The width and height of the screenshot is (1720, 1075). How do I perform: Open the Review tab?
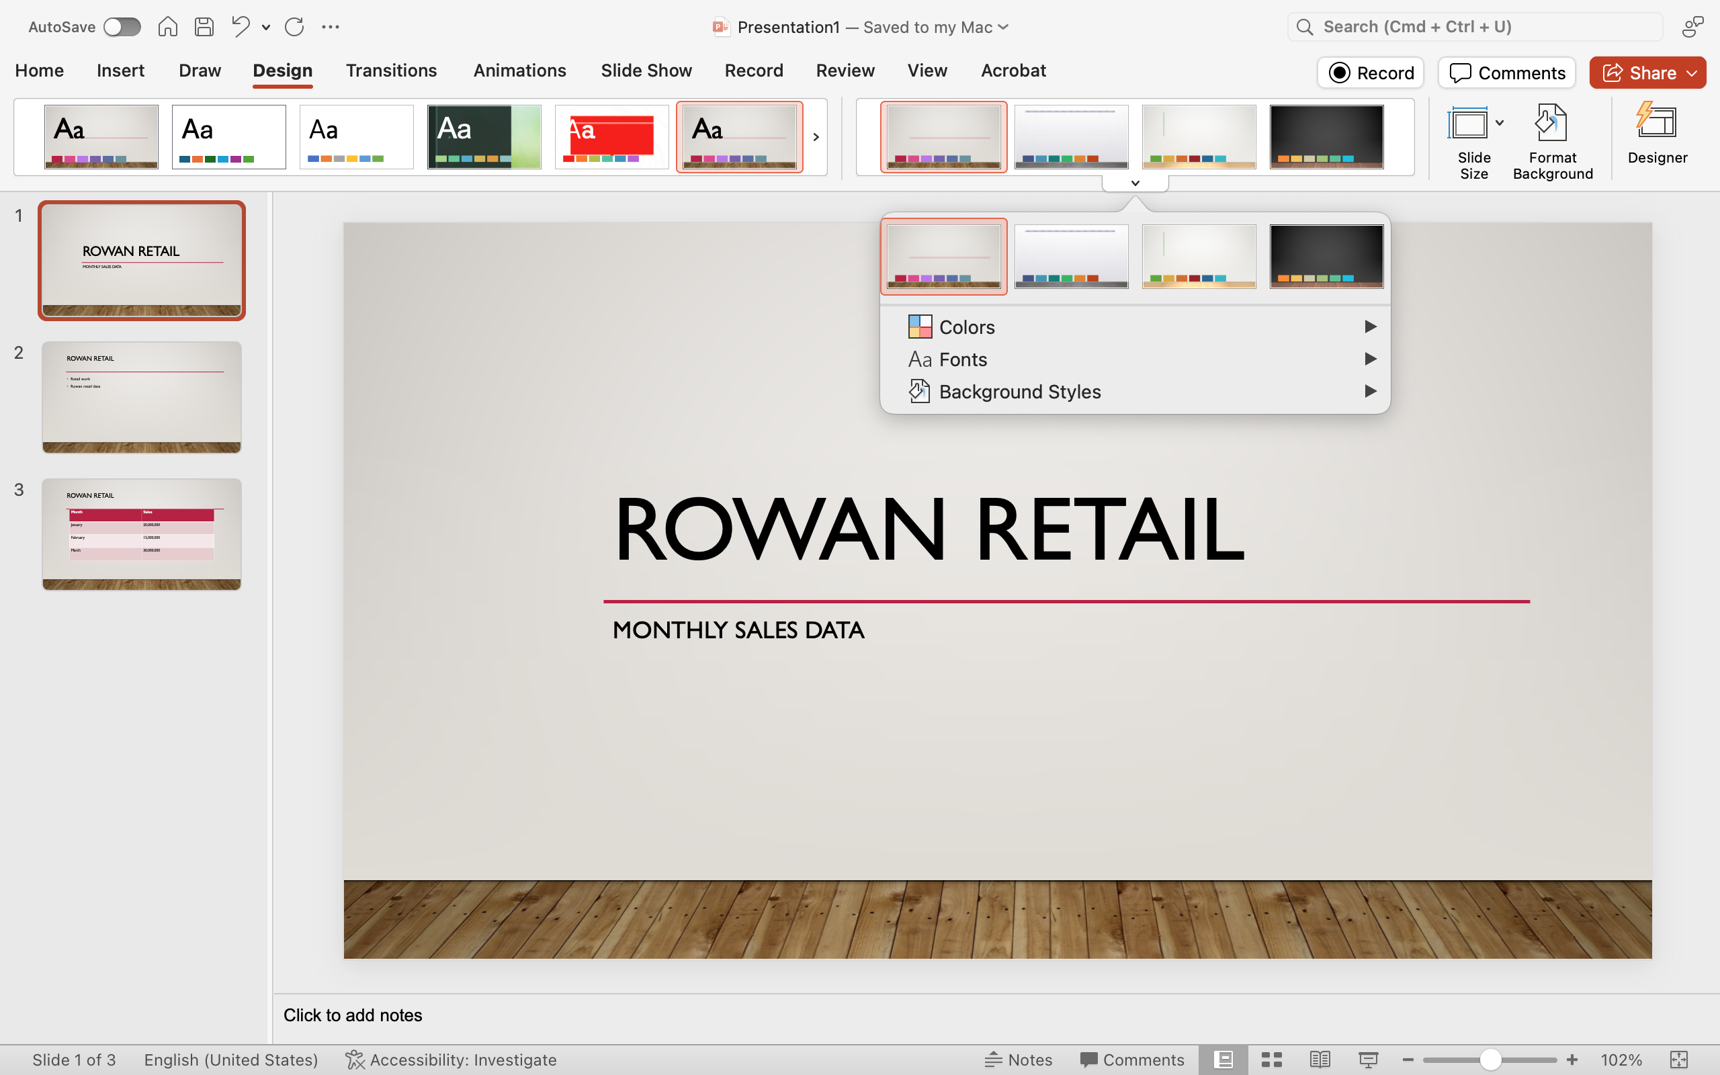tap(845, 71)
